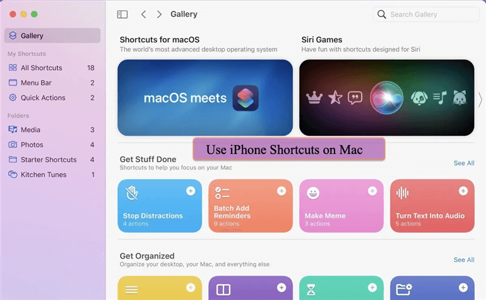Viewport: 486px width, 300px height.
Task: Open the macOS meets banner
Action: (205, 97)
